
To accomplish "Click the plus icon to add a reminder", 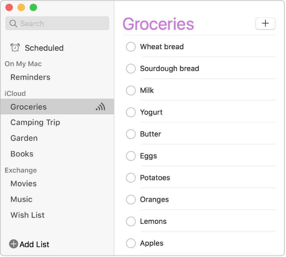I will click(265, 23).
